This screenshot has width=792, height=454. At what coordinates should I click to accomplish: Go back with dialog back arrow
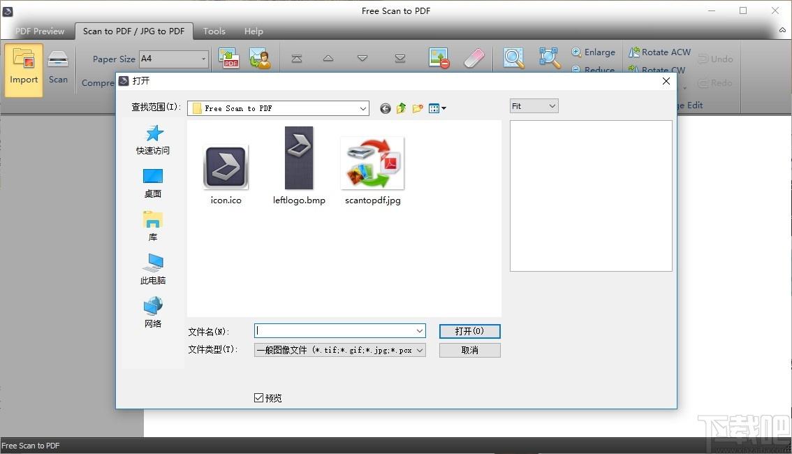pyautogui.click(x=386, y=108)
